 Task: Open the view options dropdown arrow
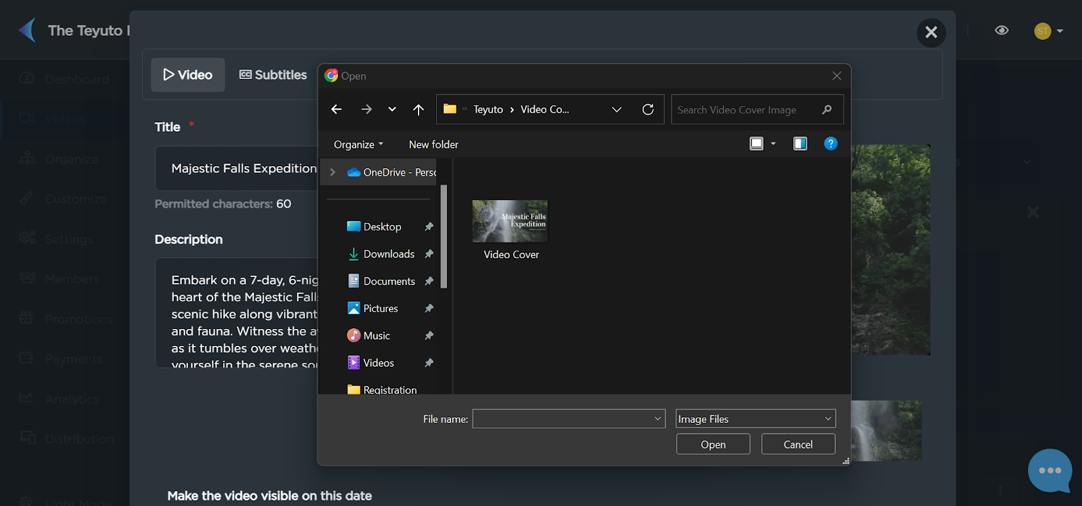773,143
